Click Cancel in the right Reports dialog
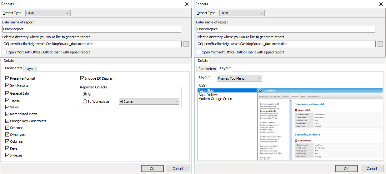386x174 pixels. click(372, 169)
